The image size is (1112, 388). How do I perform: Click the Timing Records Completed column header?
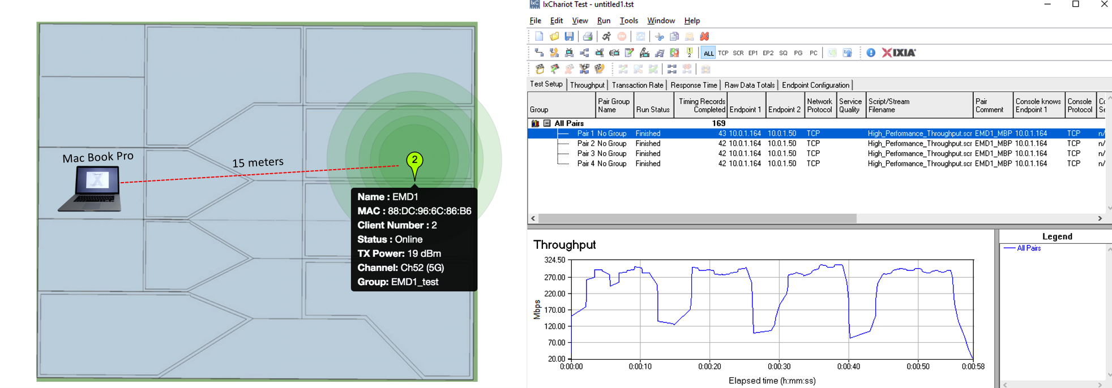click(x=700, y=105)
